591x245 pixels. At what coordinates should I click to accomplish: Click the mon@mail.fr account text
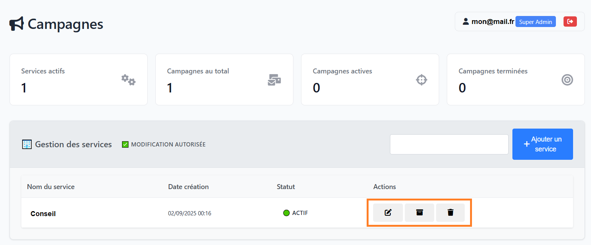493,22
